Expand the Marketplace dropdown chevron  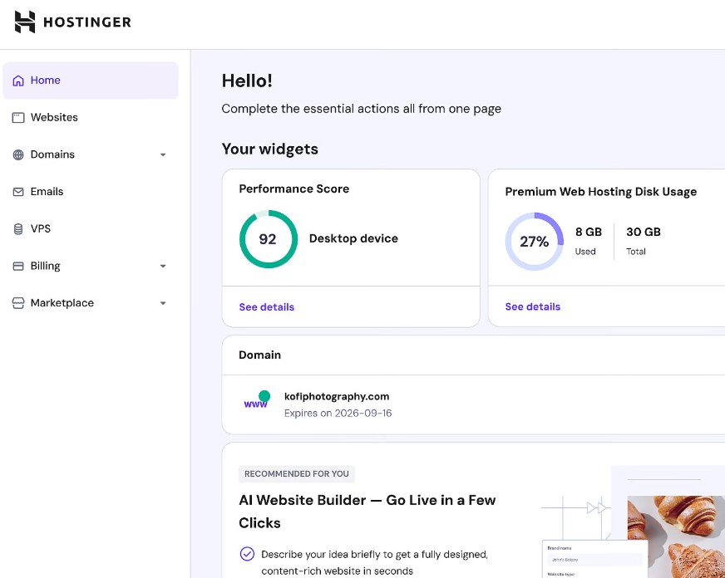pyautogui.click(x=163, y=304)
